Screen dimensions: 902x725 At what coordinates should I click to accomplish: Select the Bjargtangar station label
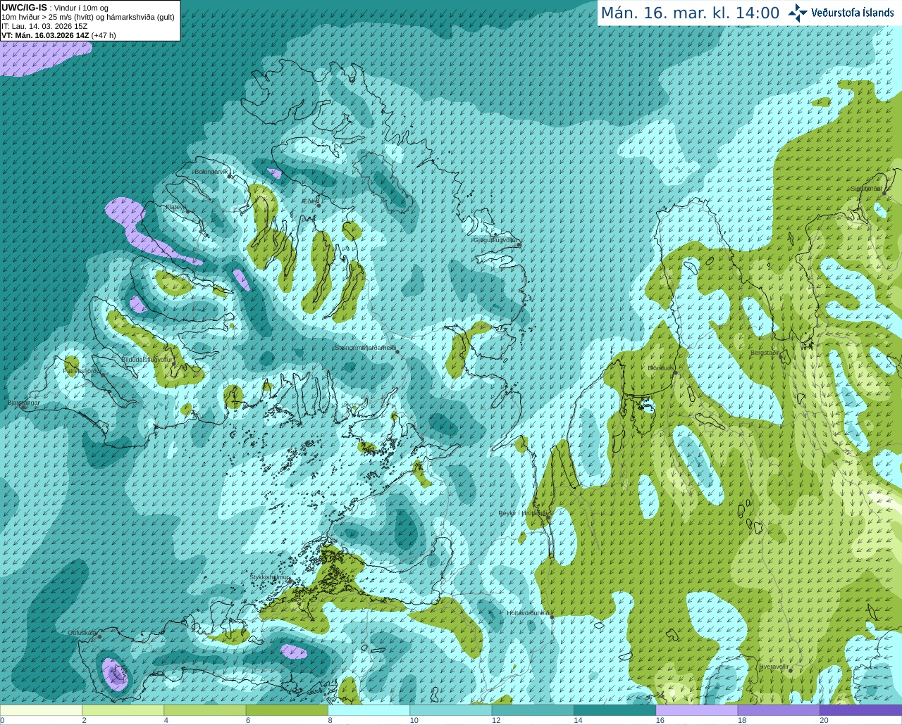(x=23, y=403)
